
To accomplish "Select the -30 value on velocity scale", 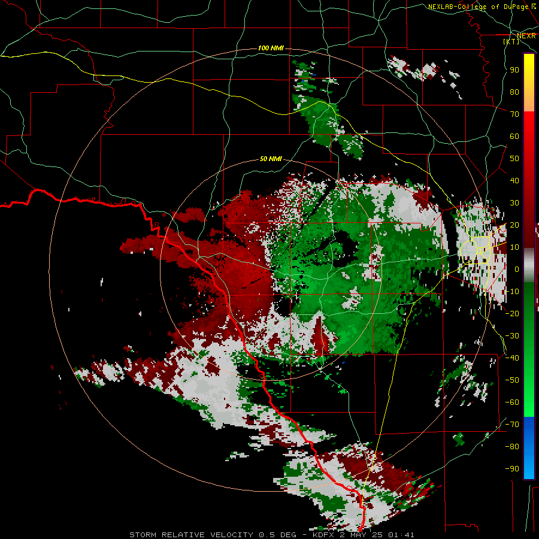I will coord(512,336).
